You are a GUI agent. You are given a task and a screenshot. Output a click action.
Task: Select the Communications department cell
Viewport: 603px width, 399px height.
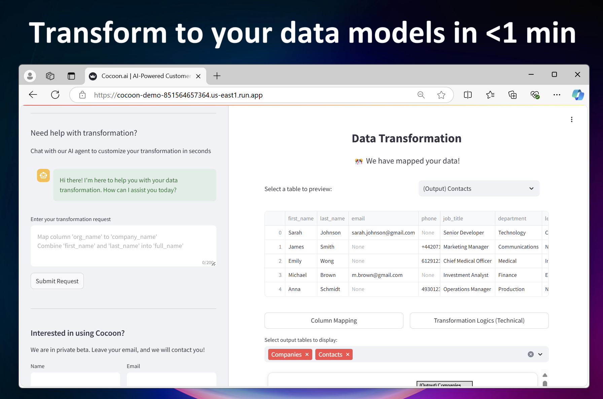[x=518, y=247]
